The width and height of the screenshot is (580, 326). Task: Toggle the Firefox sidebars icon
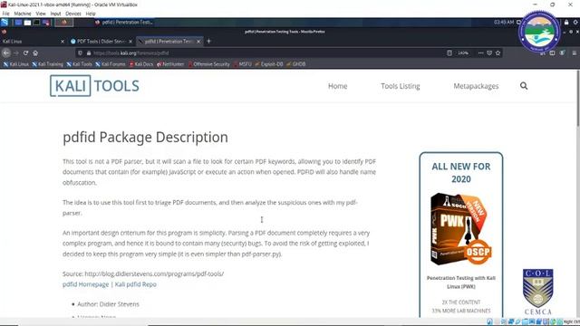click(x=552, y=53)
